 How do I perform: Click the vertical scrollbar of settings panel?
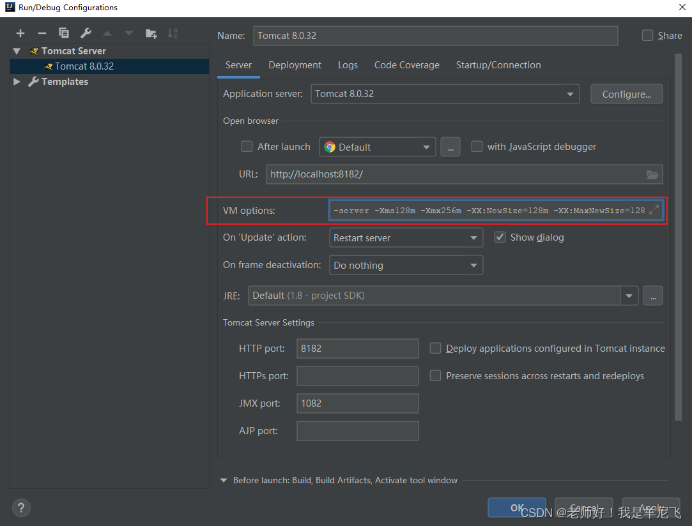679,237
